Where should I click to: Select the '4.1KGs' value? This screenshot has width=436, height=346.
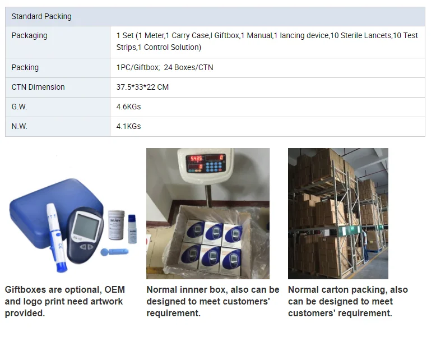[x=128, y=126]
